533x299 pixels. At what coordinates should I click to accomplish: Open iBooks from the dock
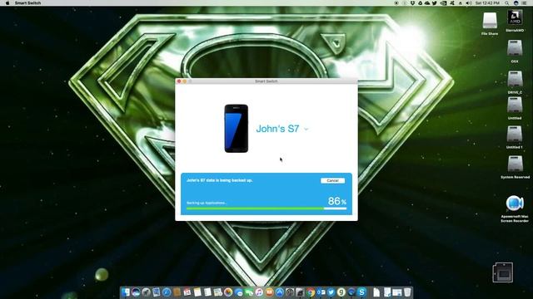pyautogui.click(x=269, y=292)
